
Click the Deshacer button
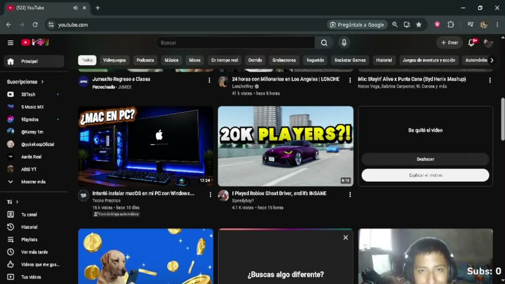point(425,159)
